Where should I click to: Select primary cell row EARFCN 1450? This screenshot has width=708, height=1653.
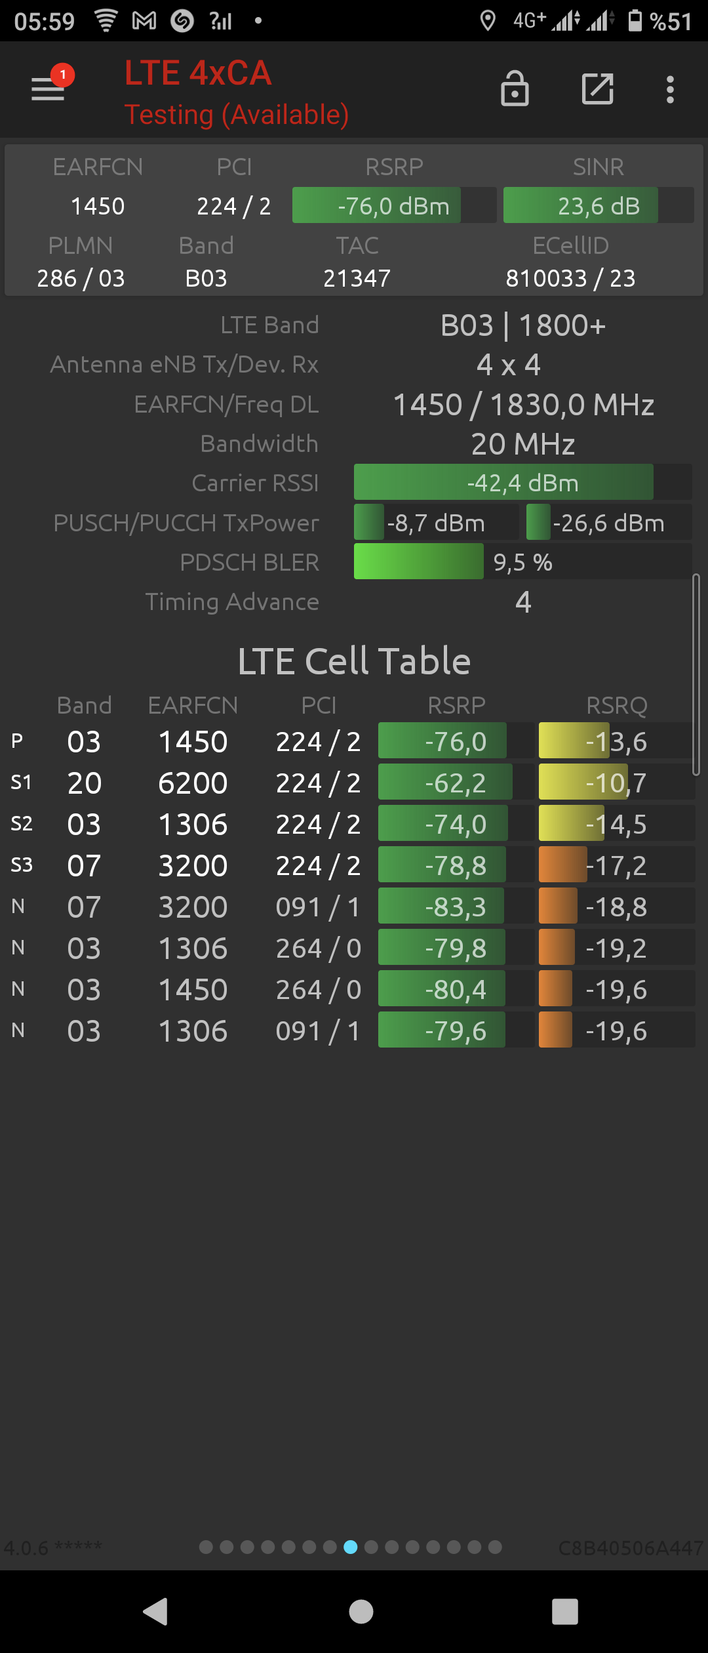point(353,741)
